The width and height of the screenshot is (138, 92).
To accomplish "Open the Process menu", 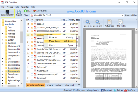I will point(10,7).
